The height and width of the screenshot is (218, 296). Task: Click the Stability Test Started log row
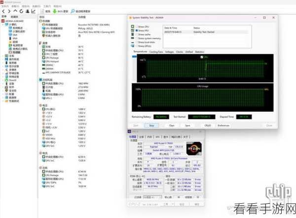pos(206,32)
